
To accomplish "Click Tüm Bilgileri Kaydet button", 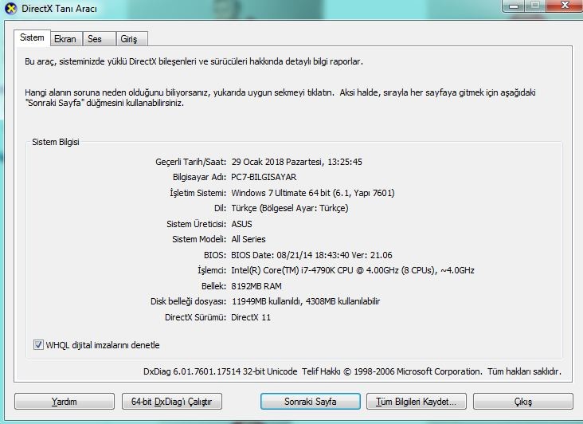I will click(x=416, y=402).
